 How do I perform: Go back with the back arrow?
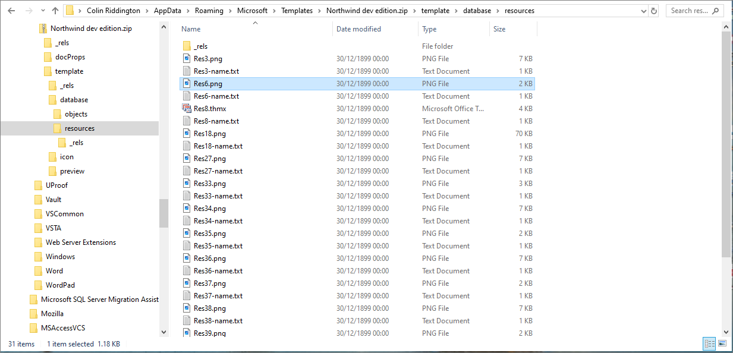pyautogui.click(x=12, y=11)
